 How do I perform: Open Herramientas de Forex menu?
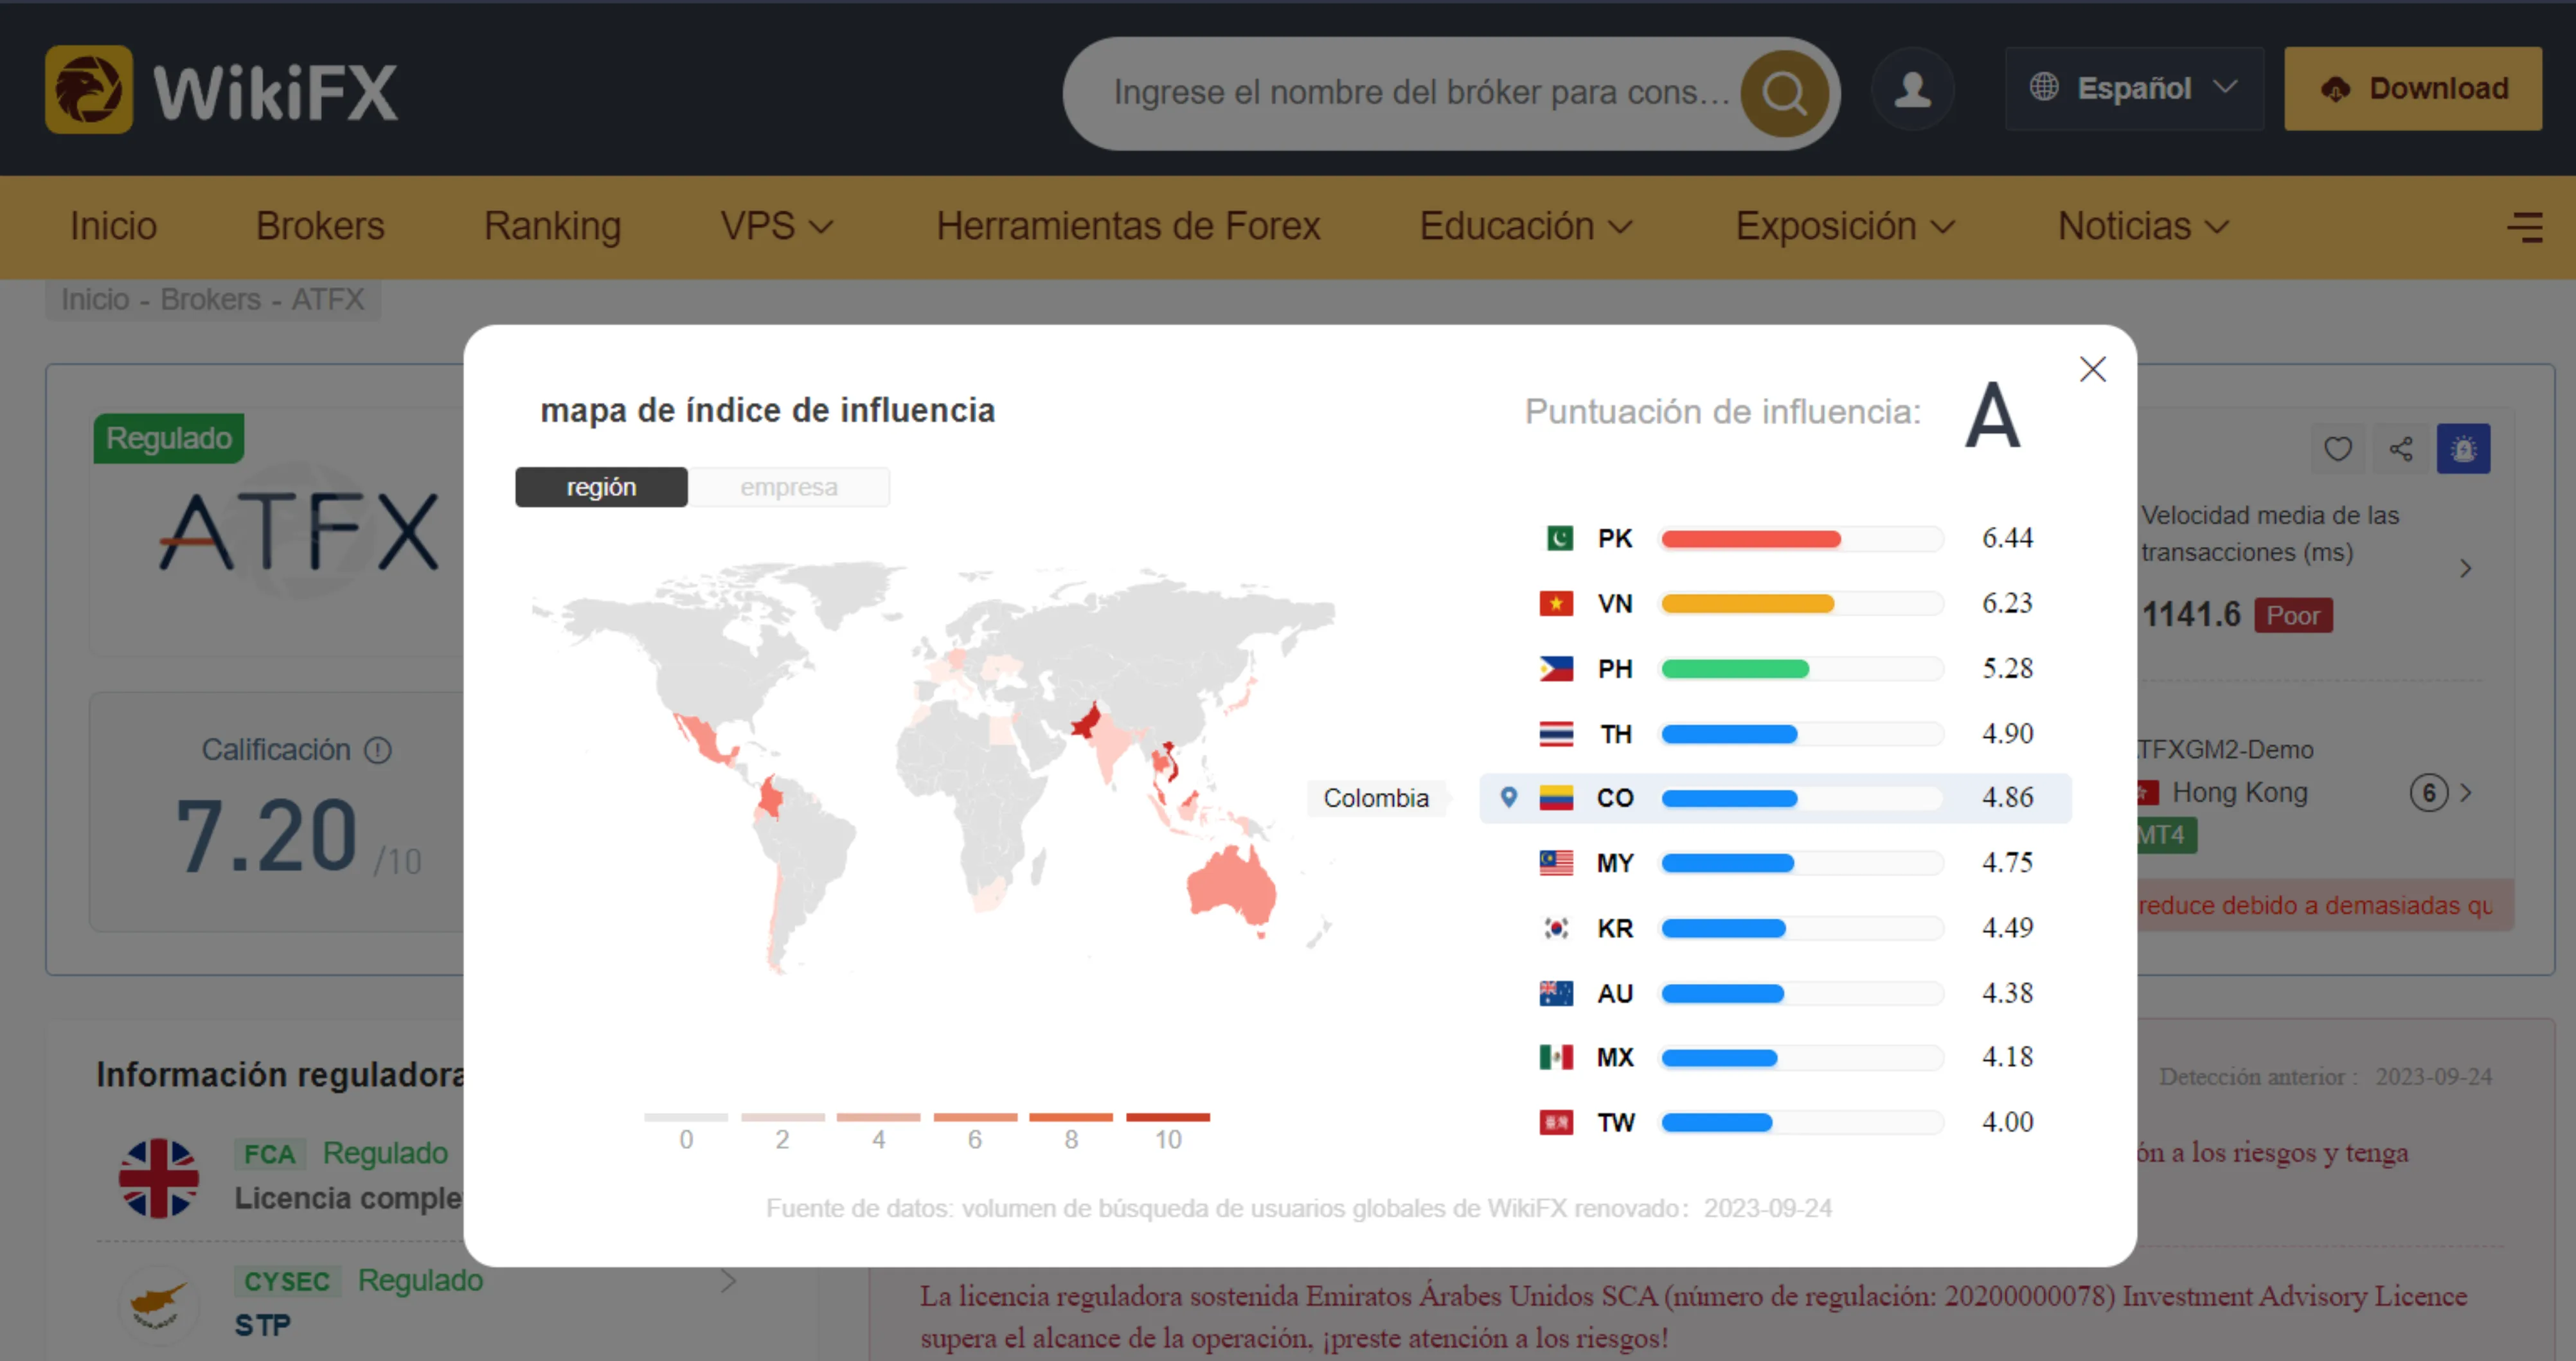click(x=1128, y=226)
